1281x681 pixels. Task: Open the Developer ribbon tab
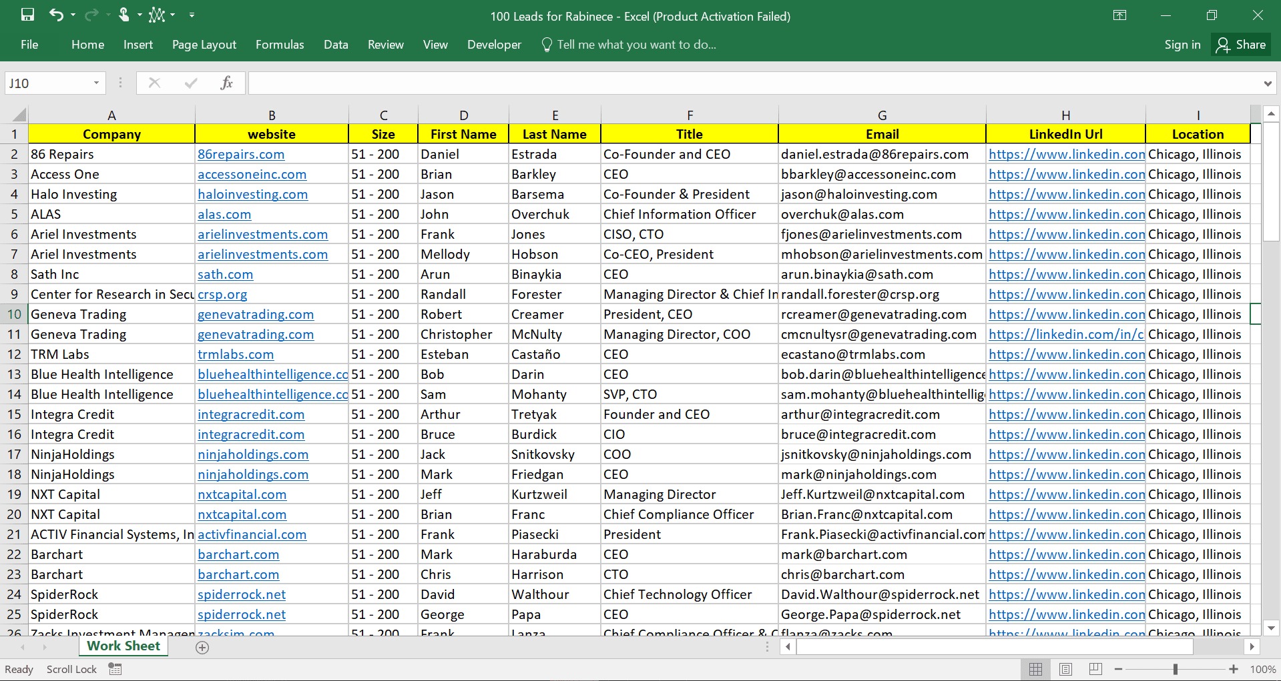pyautogui.click(x=494, y=45)
